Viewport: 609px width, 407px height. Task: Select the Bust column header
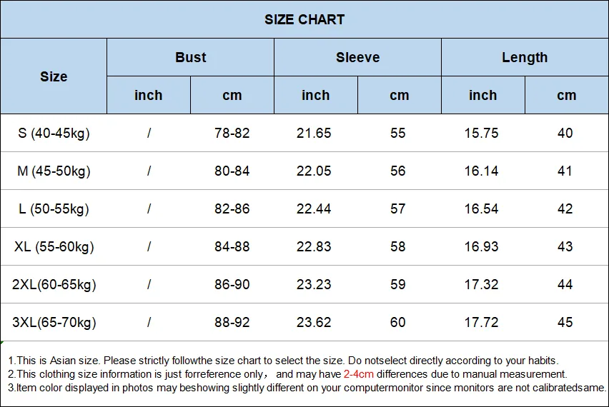point(190,57)
